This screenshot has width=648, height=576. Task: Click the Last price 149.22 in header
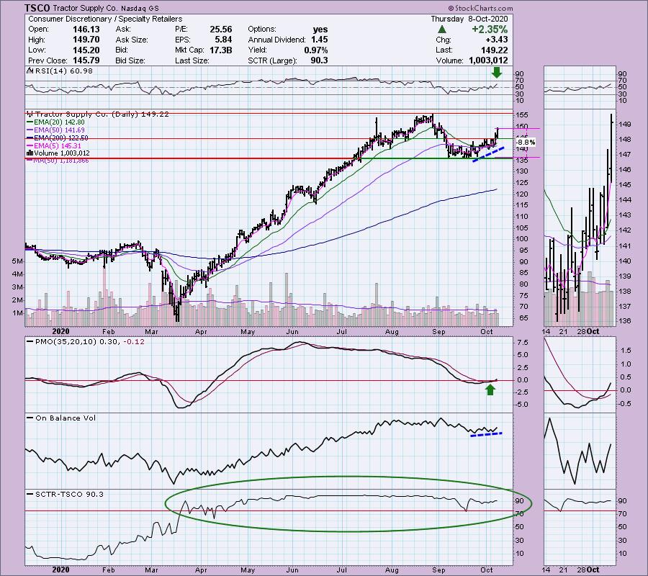(x=494, y=50)
